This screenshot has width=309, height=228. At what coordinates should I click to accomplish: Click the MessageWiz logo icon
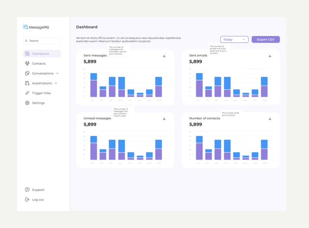tap(25, 27)
